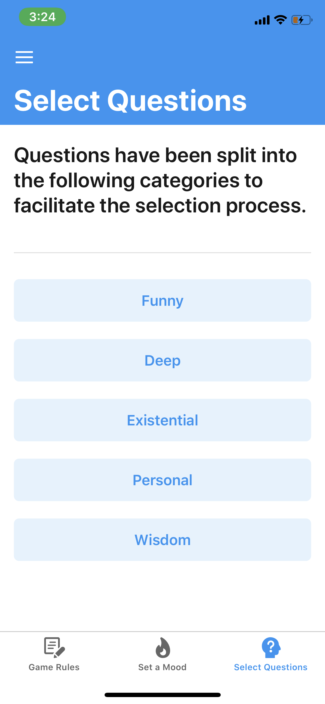Switch to the Game Rules tab label
This screenshot has width=325, height=704.
[54, 667]
